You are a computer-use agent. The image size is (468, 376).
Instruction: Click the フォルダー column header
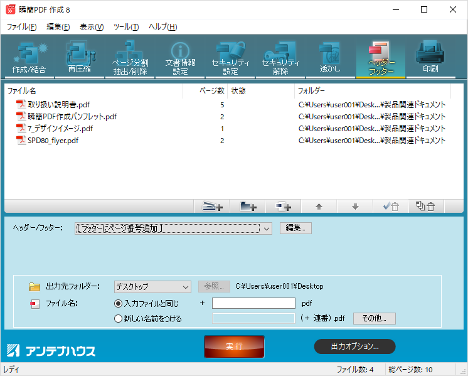(x=373, y=91)
